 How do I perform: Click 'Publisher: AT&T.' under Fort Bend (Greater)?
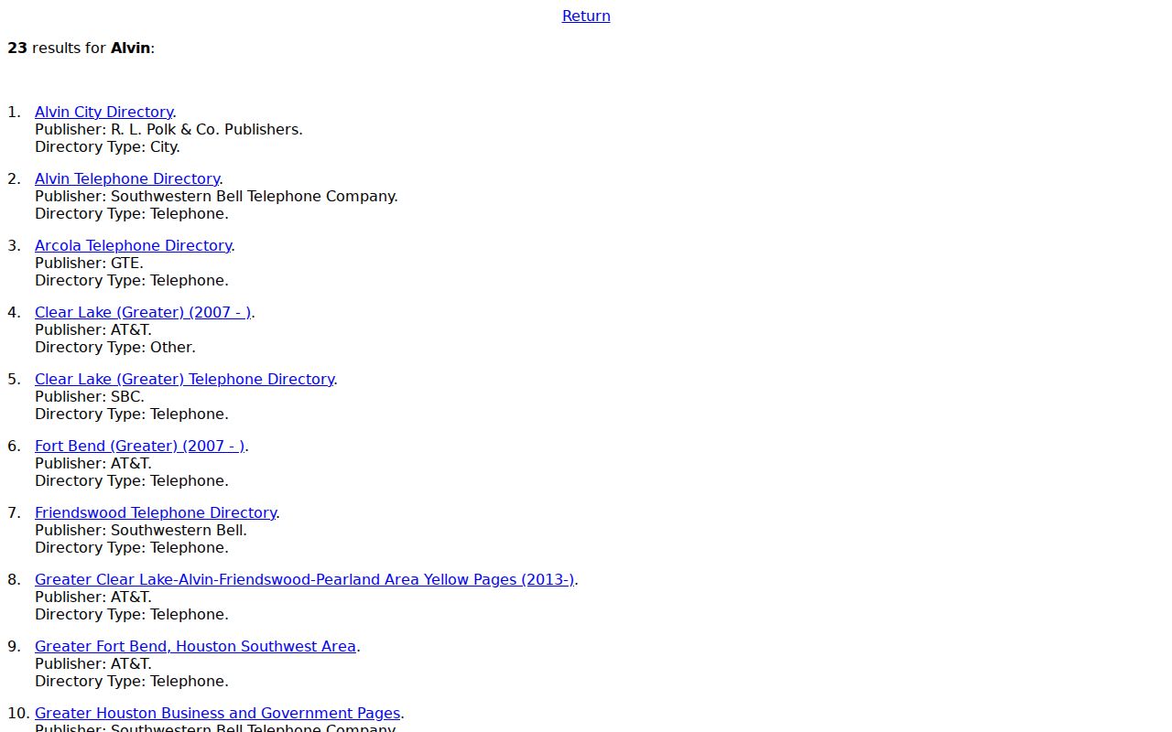(93, 463)
